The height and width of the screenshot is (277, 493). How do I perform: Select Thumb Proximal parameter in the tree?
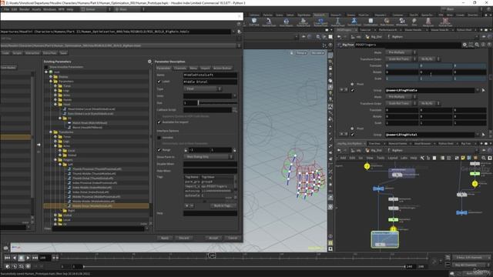96,169
